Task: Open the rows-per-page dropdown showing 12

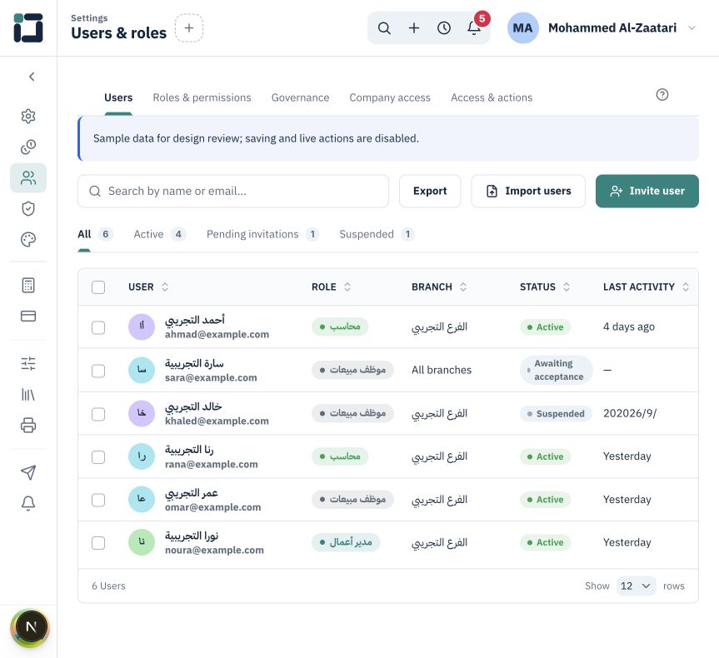Action: (636, 586)
